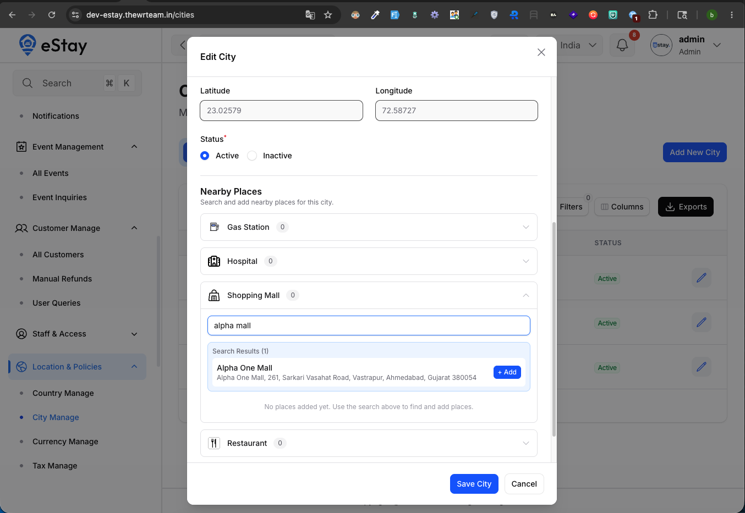Click the translate page icon

tap(310, 15)
